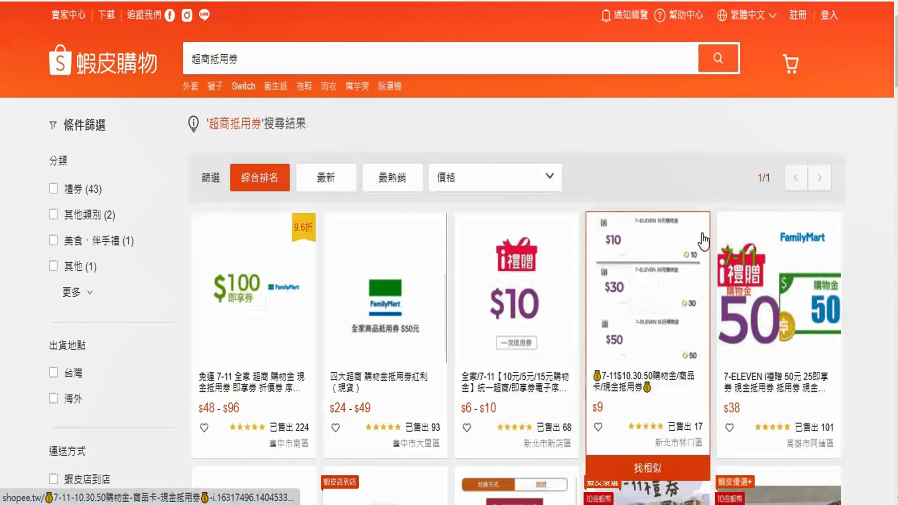Open the $100 即享券 product thumbnail
898x505 pixels.
[x=253, y=288]
